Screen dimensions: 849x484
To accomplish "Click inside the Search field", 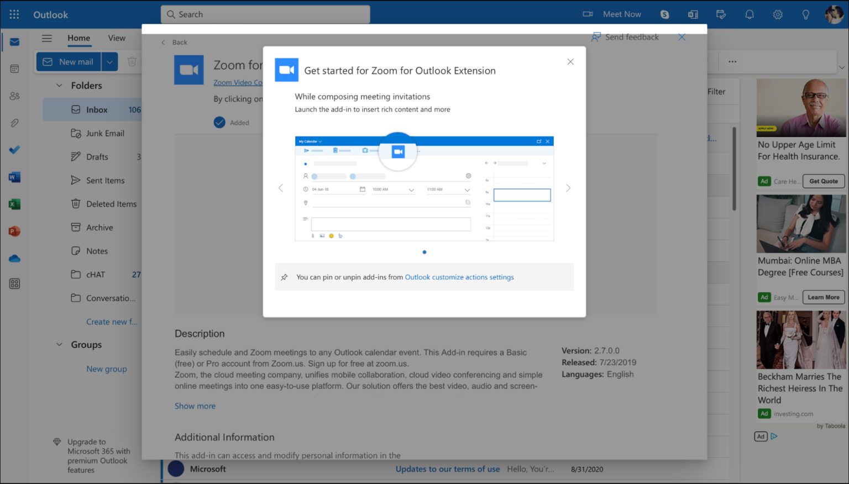I will [x=265, y=14].
